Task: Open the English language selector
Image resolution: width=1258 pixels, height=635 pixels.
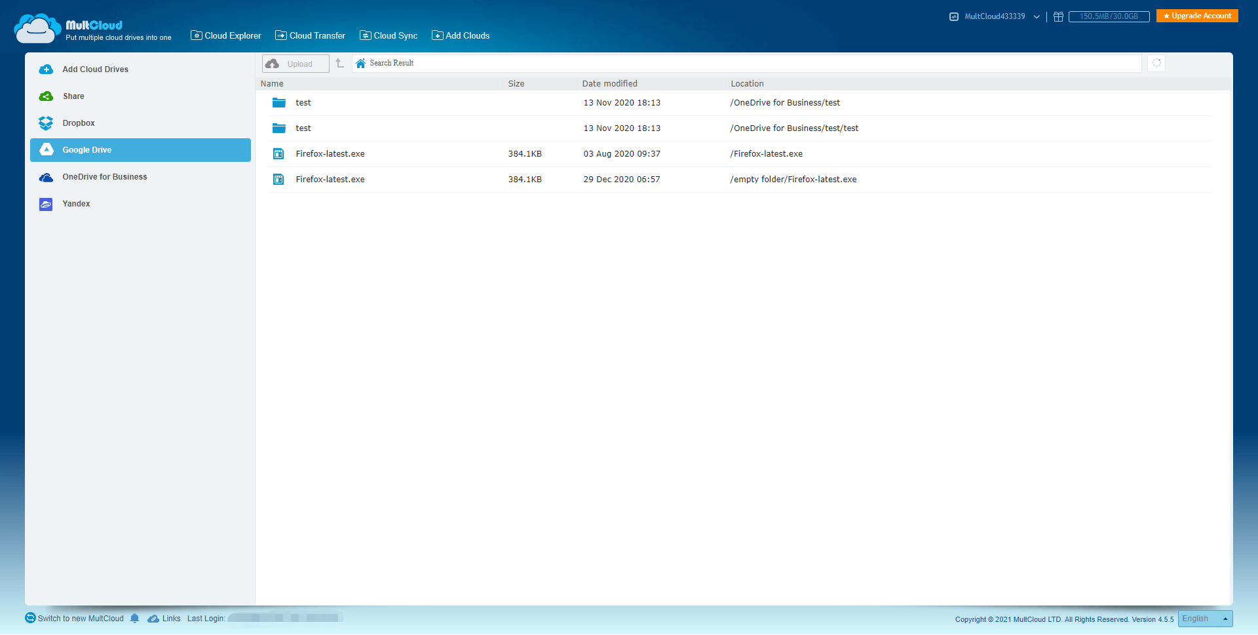Action: (1204, 619)
